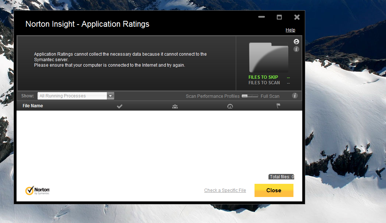
Task: Sort by the stability flag column icon
Action: pos(278,106)
